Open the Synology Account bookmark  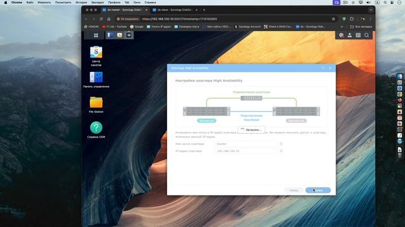tap(247, 26)
